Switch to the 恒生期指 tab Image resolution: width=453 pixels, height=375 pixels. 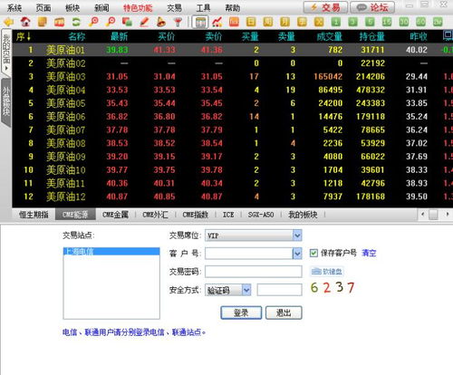pyautogui.click(x=34, y=215)
